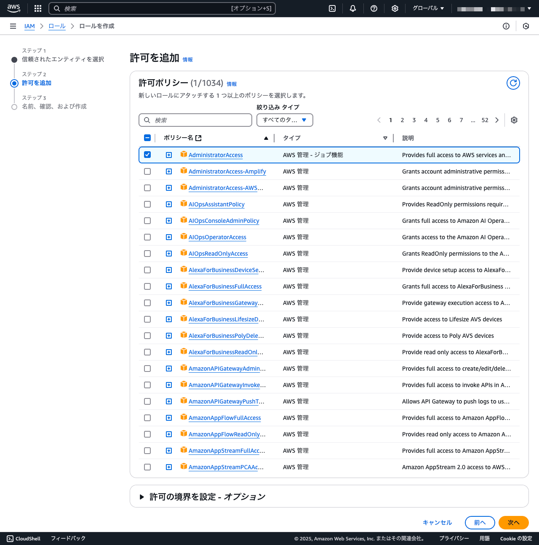Viewport: 539px width, 545px height.
Task: Open the services grid menu
Action: pos(38,8)
